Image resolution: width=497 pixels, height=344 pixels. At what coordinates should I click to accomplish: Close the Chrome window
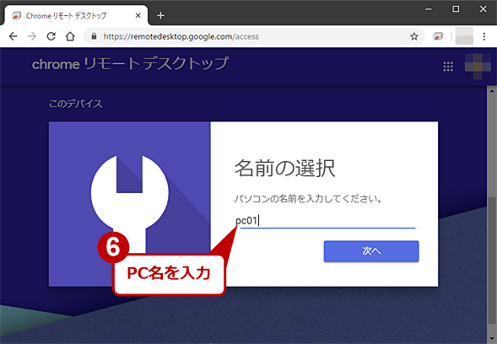click(483, 9)
